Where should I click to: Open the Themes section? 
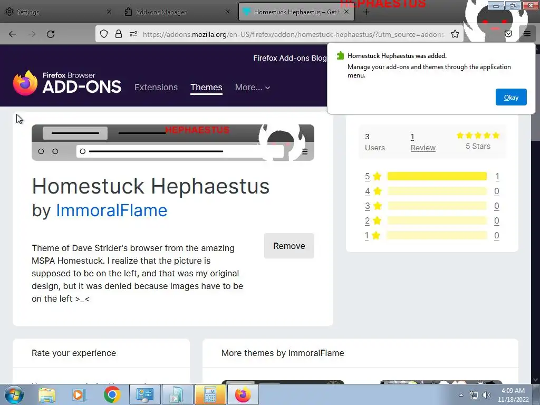206,87
